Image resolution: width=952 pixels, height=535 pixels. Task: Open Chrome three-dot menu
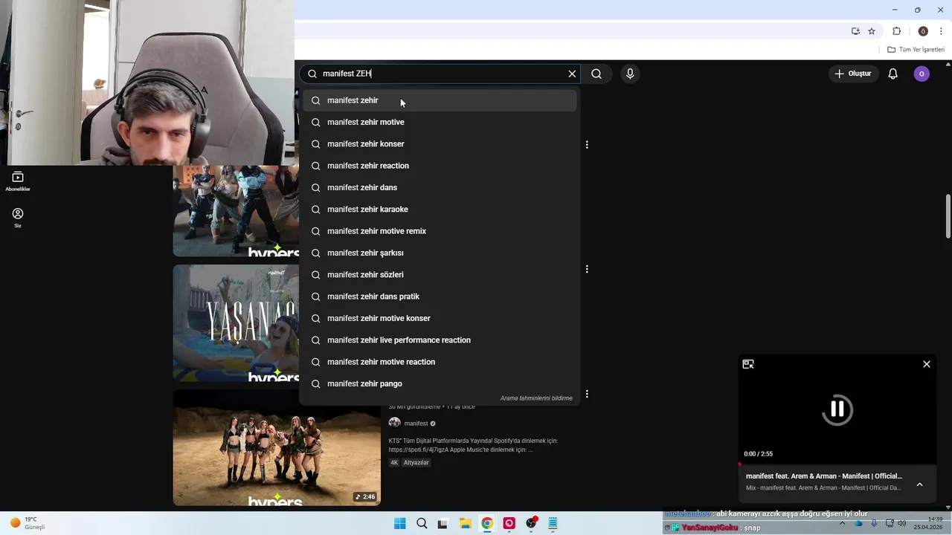[x=941, y=31]
